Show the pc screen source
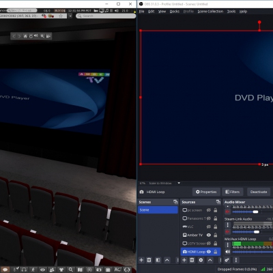273x273 pixels. [x=209, y=210]
